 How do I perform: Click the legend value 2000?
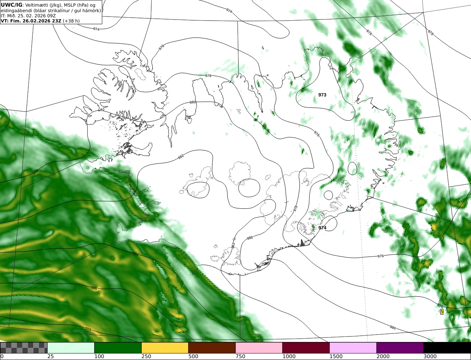[x=382, y=357]
